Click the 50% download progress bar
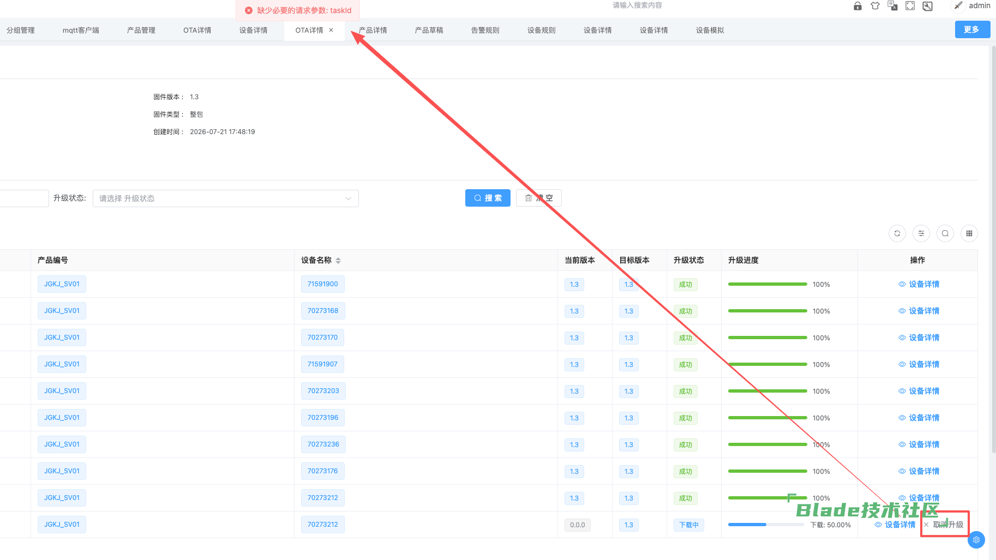Viewport: 996px width, 560px height. pyautogui.click(x=766, y=525)
